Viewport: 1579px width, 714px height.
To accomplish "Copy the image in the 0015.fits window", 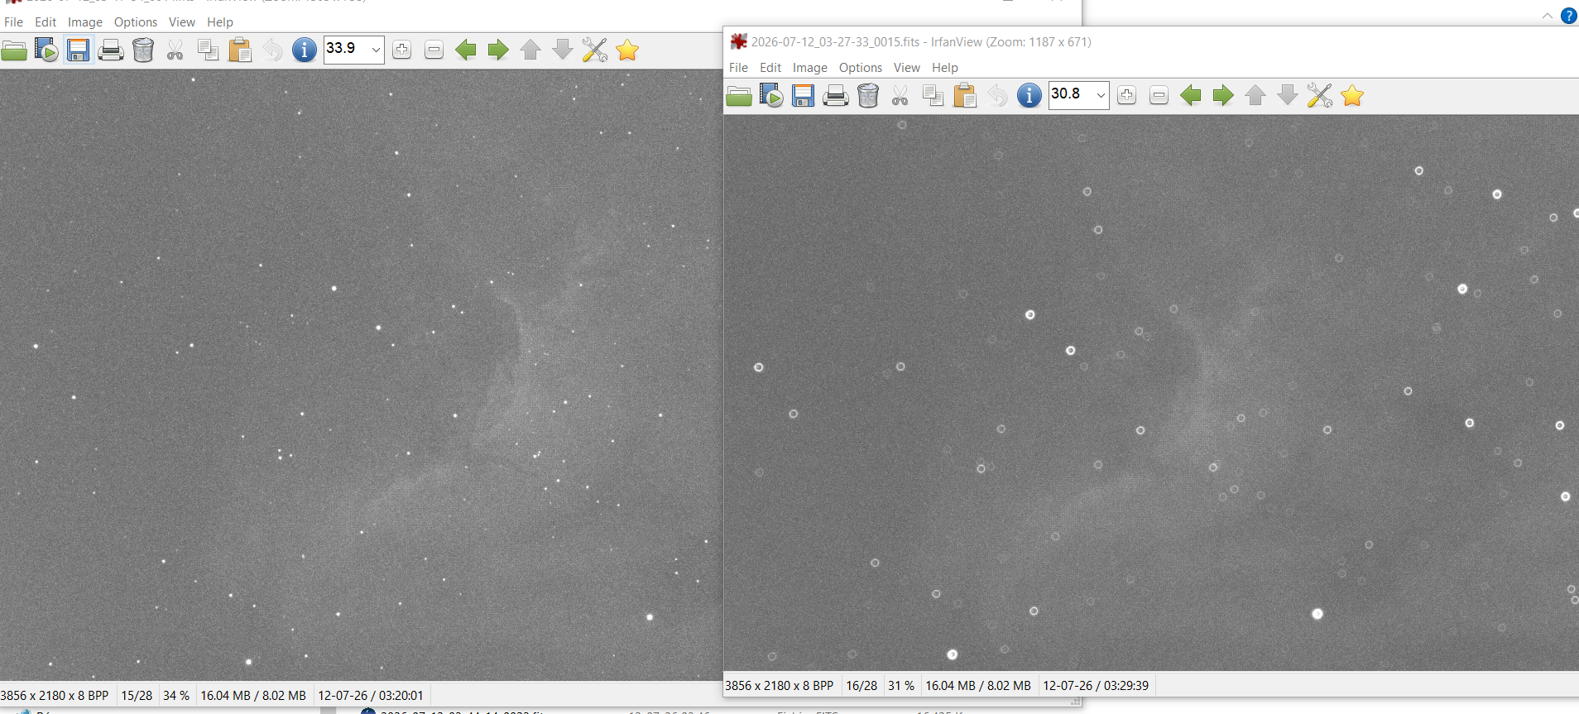I will coord(933,96).
